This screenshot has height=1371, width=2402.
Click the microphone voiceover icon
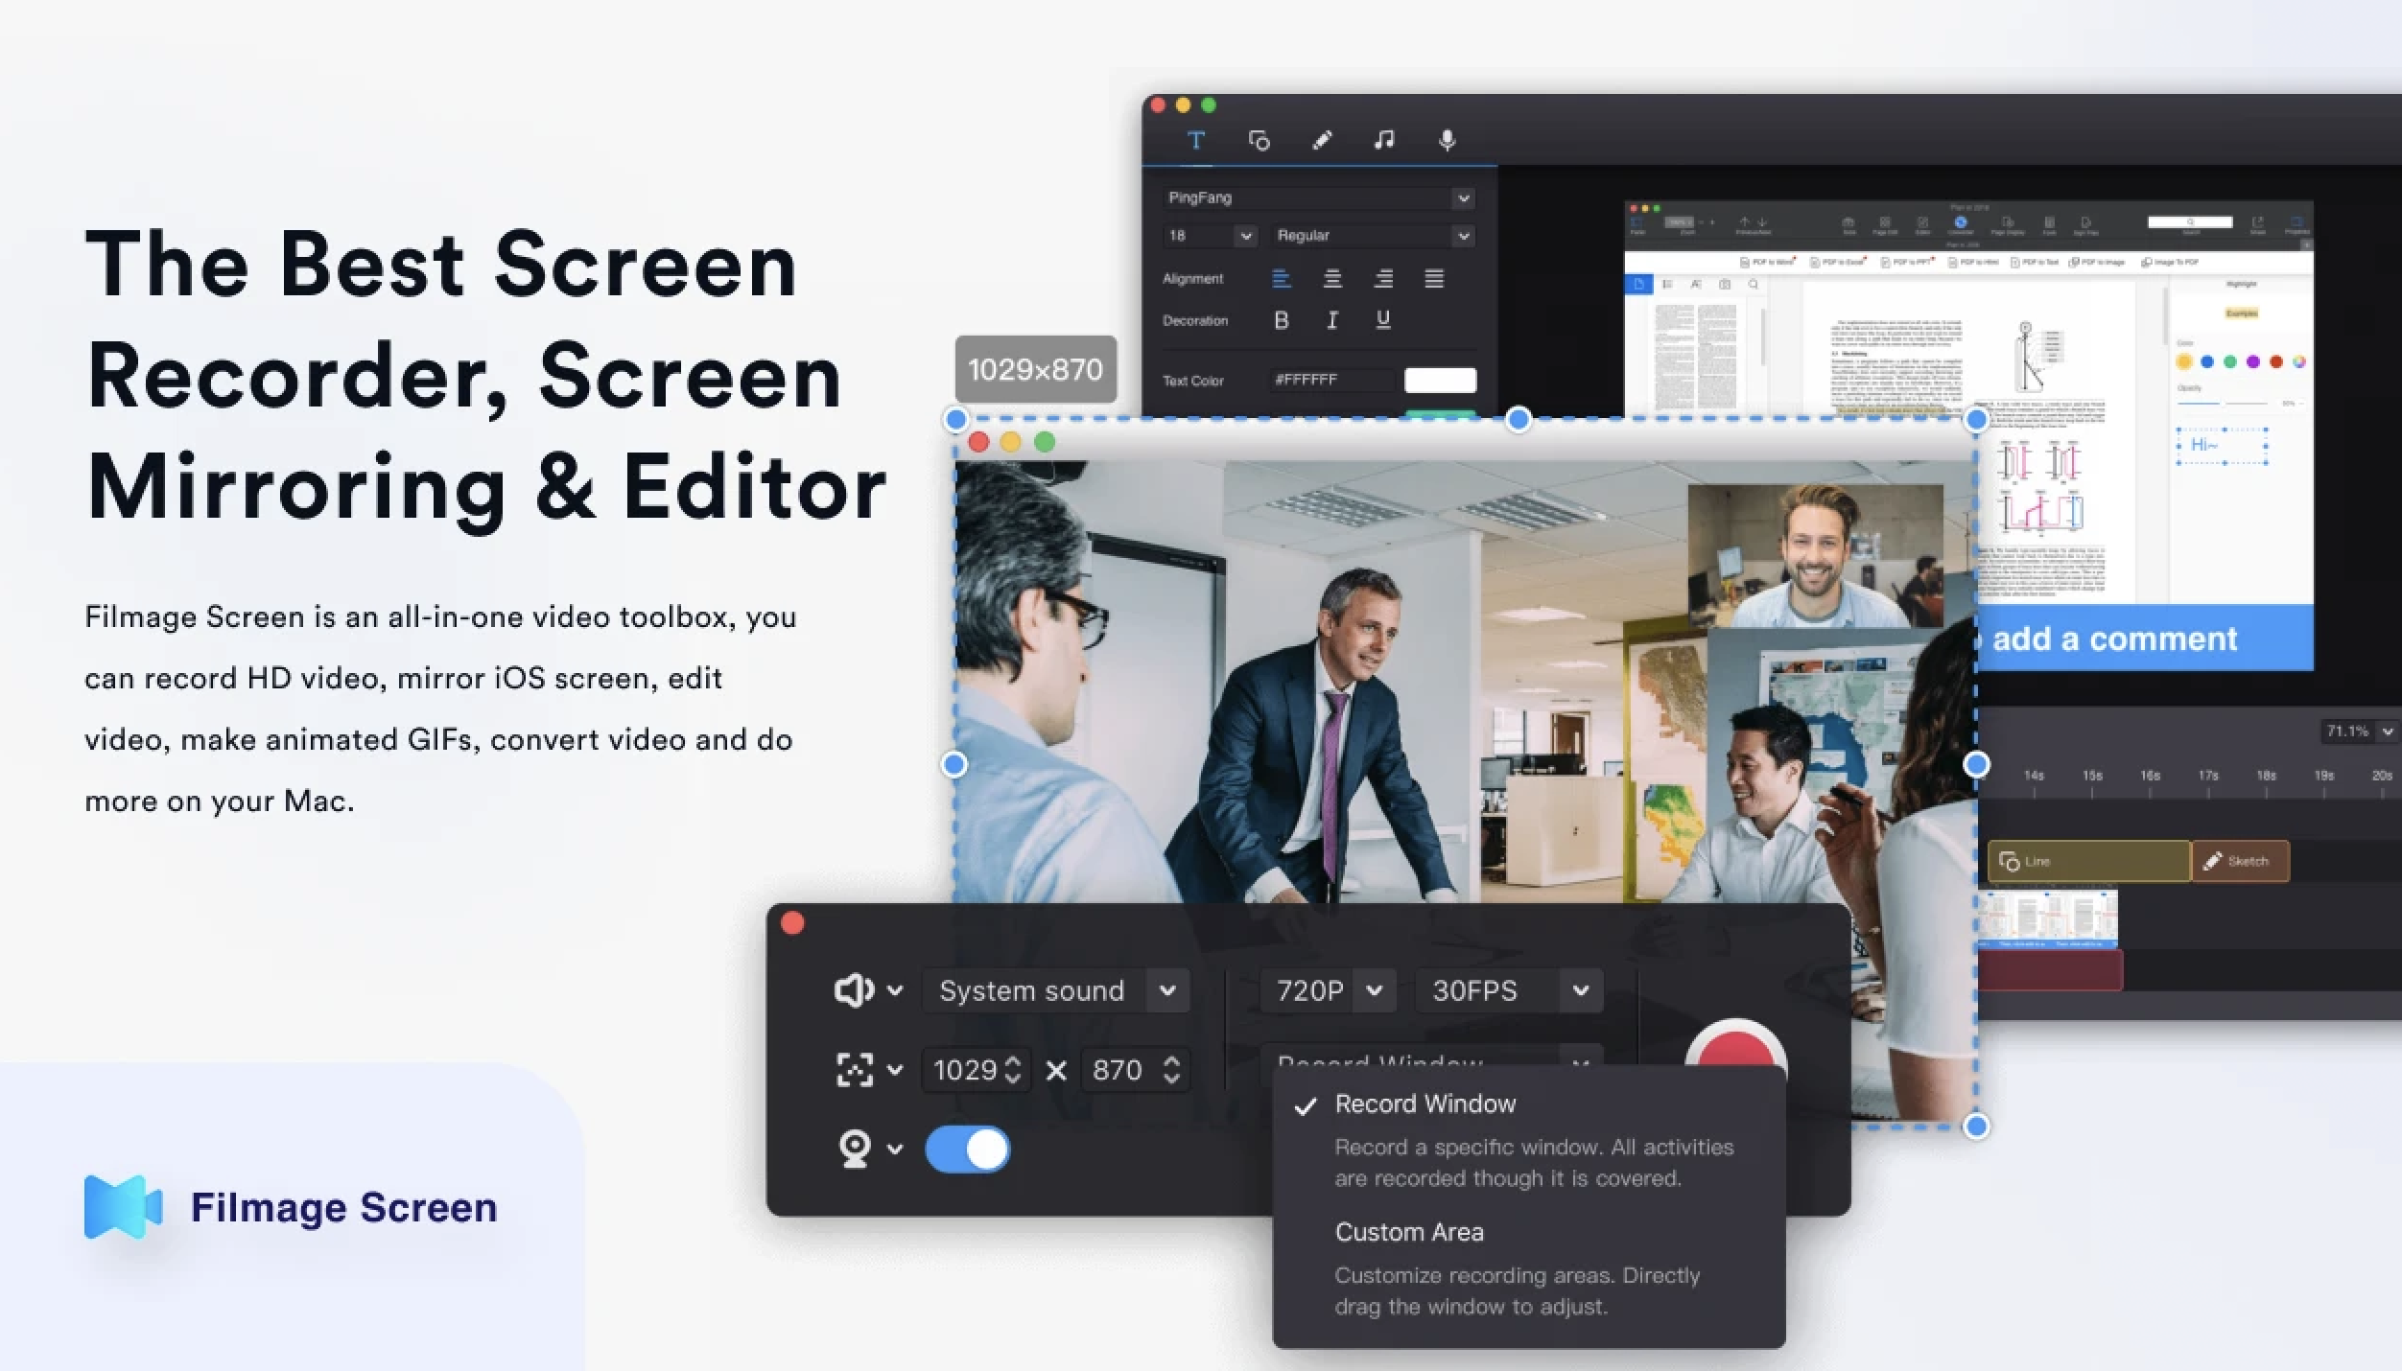pyautogui.click(x=1447, y=141)
